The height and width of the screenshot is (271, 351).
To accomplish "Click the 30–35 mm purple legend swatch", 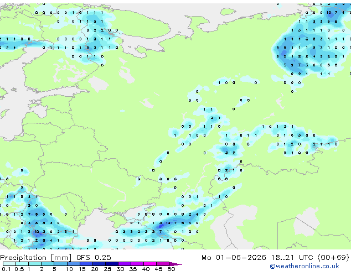I will (x=125, y=264).
